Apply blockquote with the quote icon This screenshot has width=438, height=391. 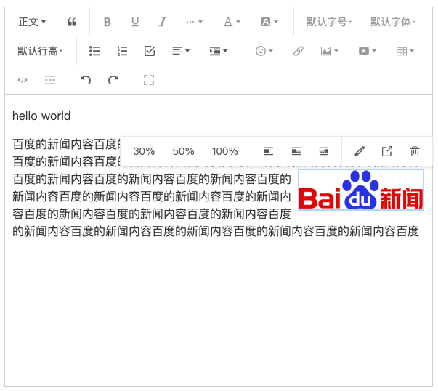(72, 22)
